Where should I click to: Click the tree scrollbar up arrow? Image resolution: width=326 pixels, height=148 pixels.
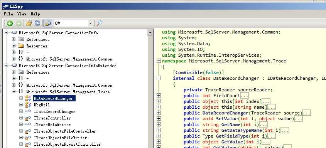click(150, 32)
